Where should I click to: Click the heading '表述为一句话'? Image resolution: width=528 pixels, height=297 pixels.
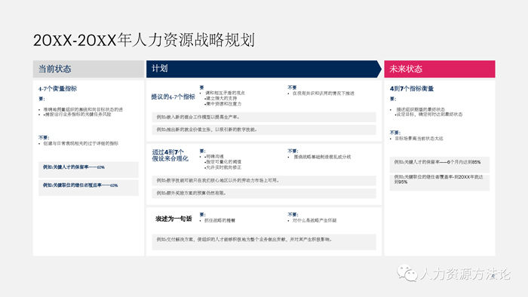click(173, 219)
